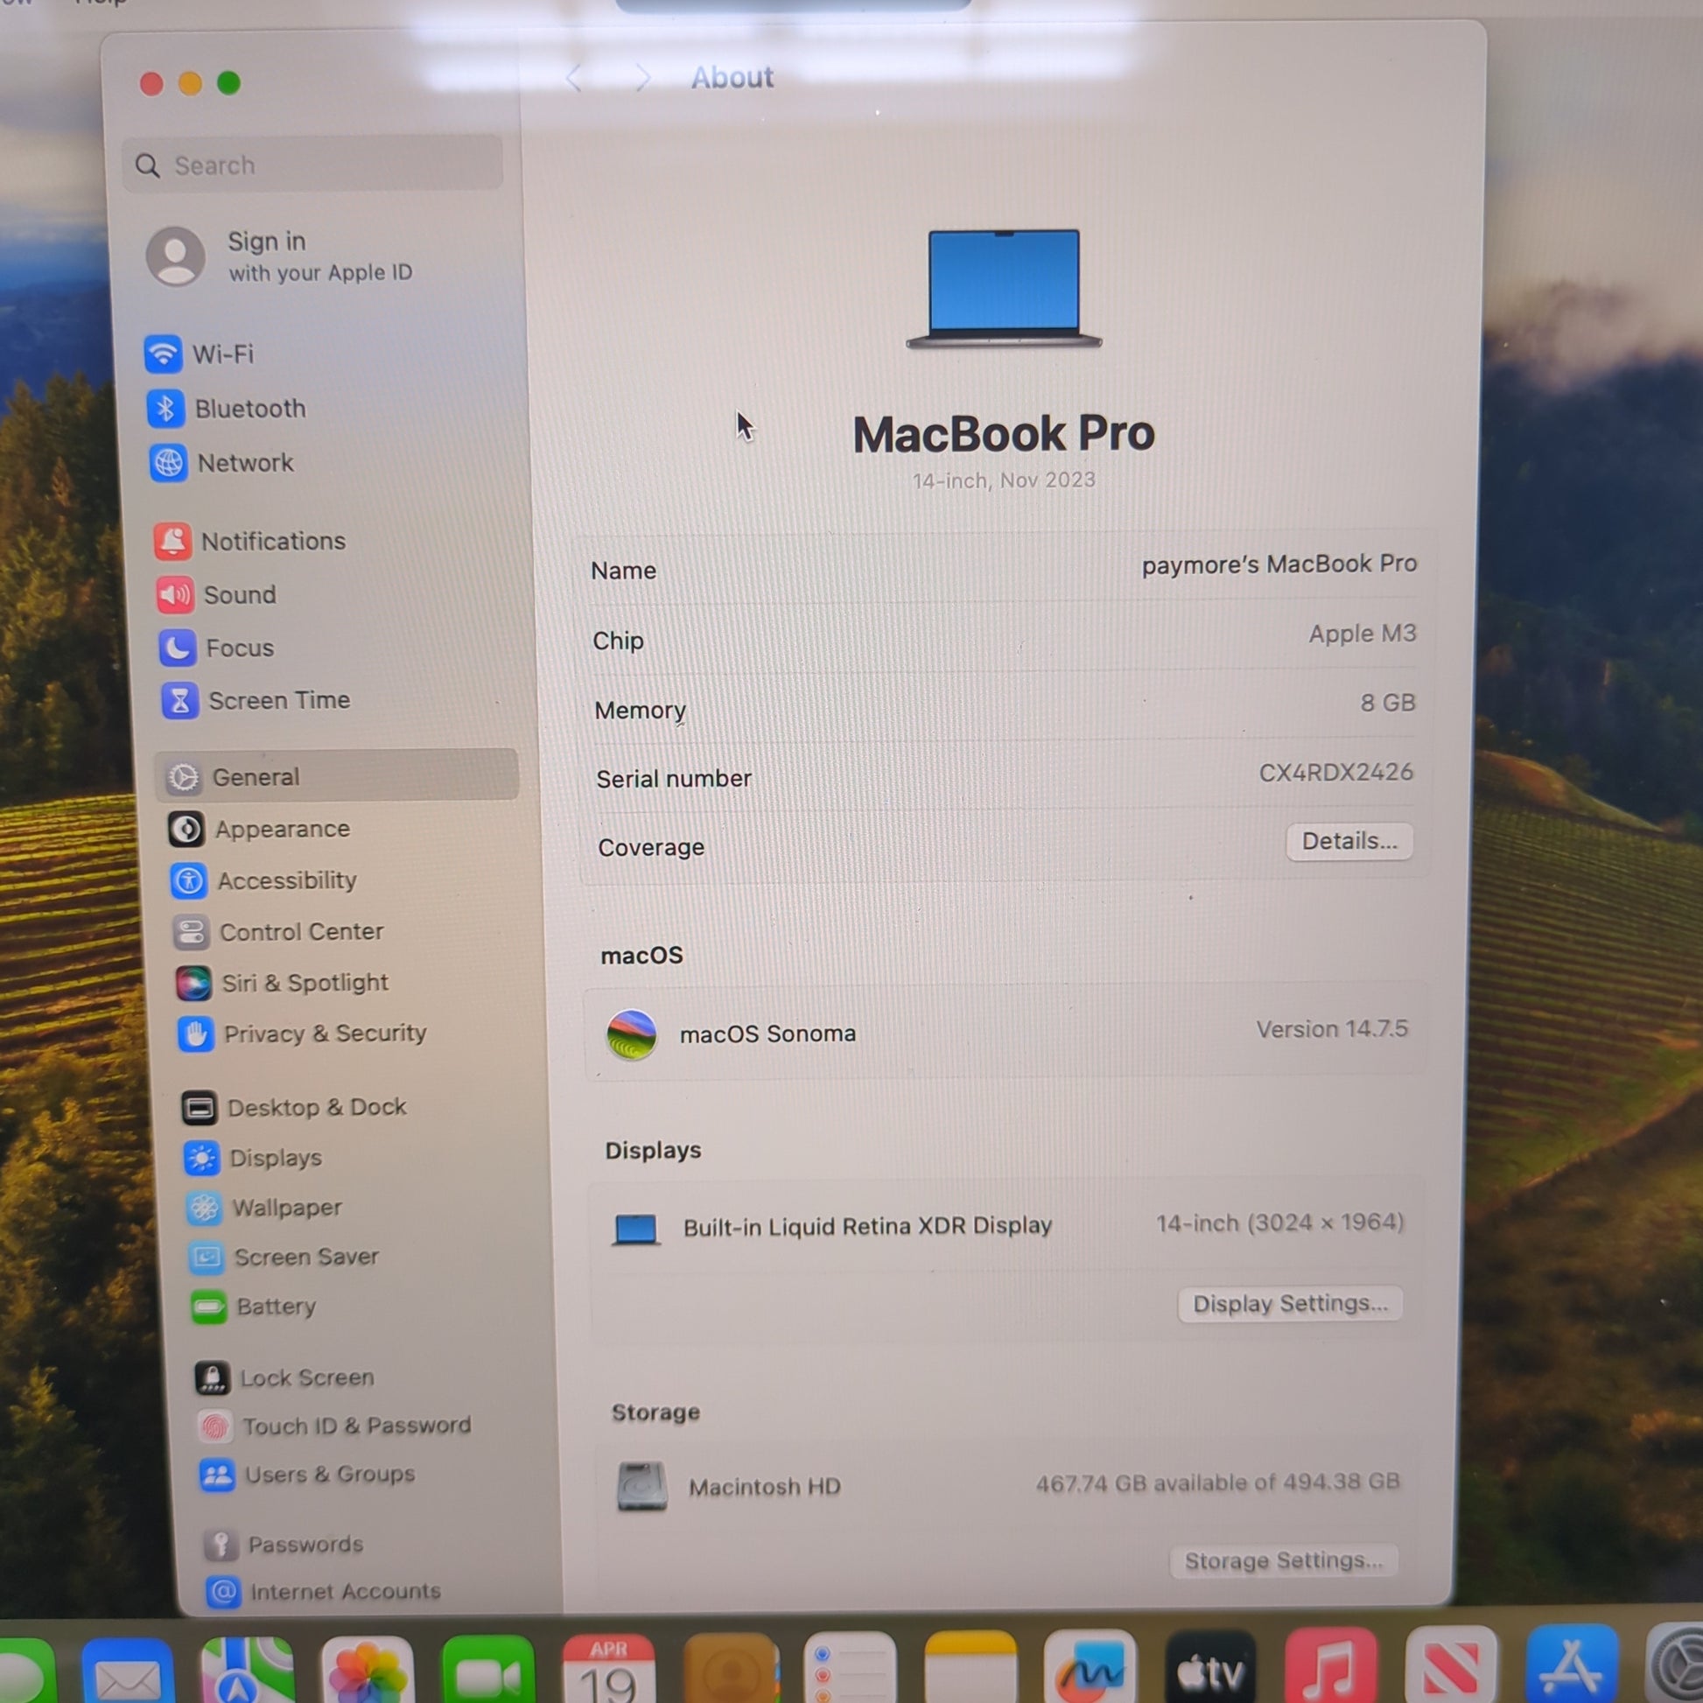Open App Store in Dock
The width and height of the screenshot is (1703, 1703).
1573,1666
